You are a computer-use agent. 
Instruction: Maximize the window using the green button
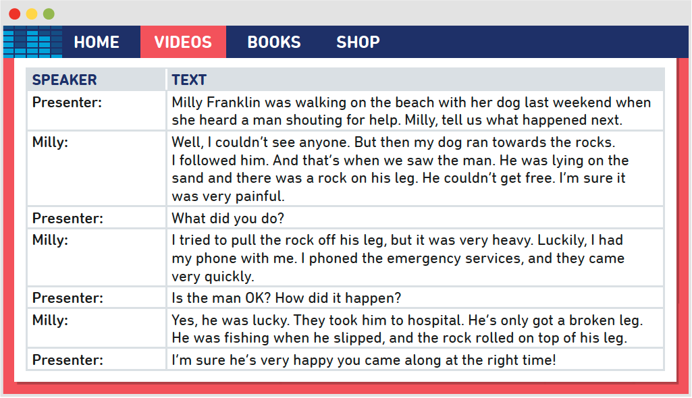49,13
